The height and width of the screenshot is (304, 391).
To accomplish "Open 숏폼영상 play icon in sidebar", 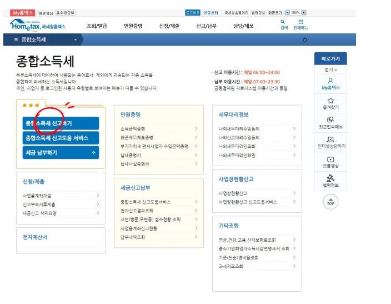I will click(330, 160).
